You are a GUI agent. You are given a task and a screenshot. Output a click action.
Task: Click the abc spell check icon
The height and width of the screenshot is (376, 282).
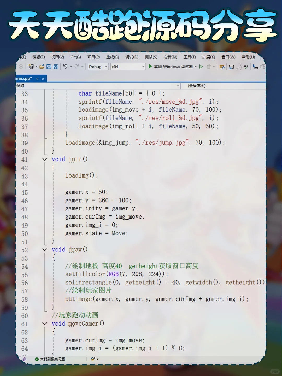(x=246, y=67)
